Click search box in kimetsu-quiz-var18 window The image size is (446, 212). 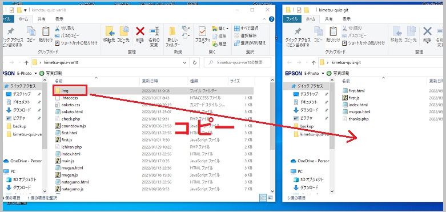238,62
